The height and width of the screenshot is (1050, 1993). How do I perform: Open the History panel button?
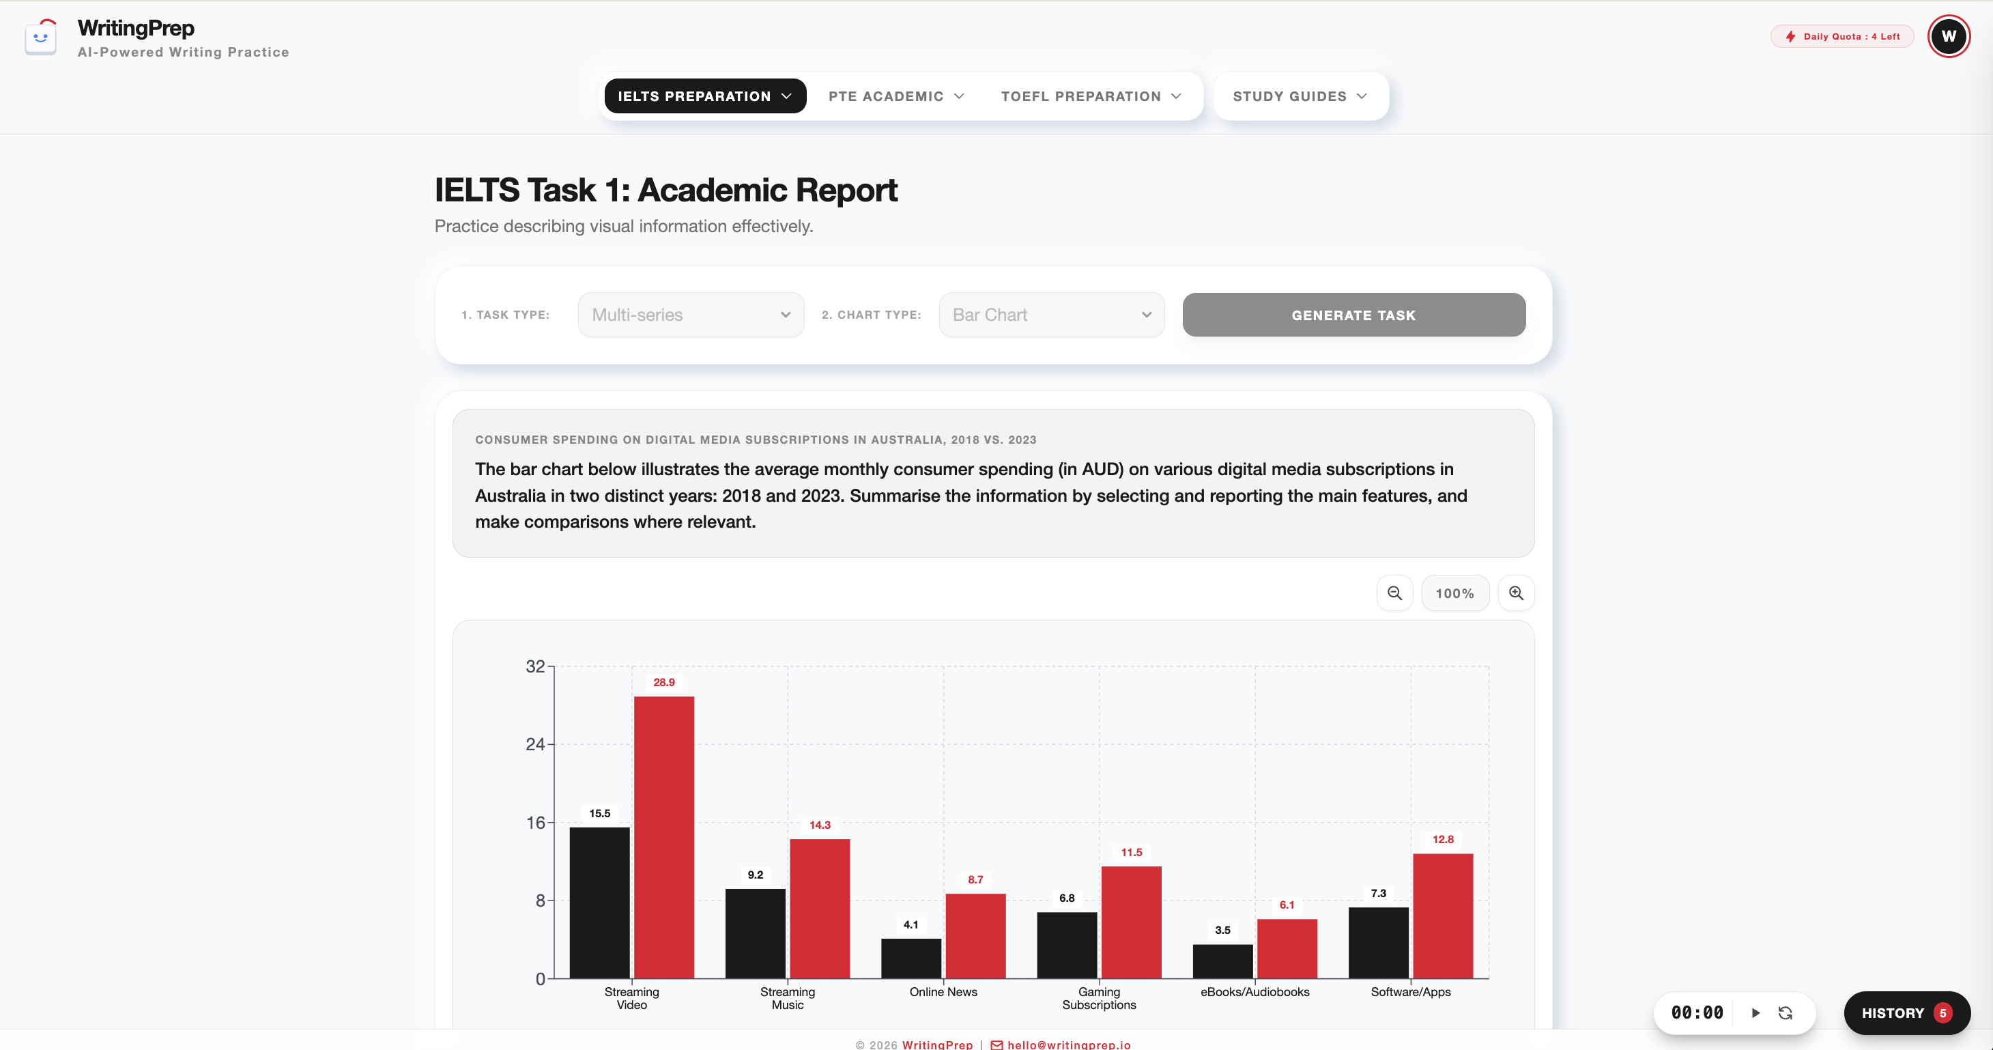(1906, 1013)
